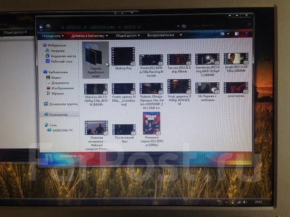The height and width of the screenshot is (217, 290).
Task: Expand the Добавить в библиотеку dropdown
Action: point(89,35)
